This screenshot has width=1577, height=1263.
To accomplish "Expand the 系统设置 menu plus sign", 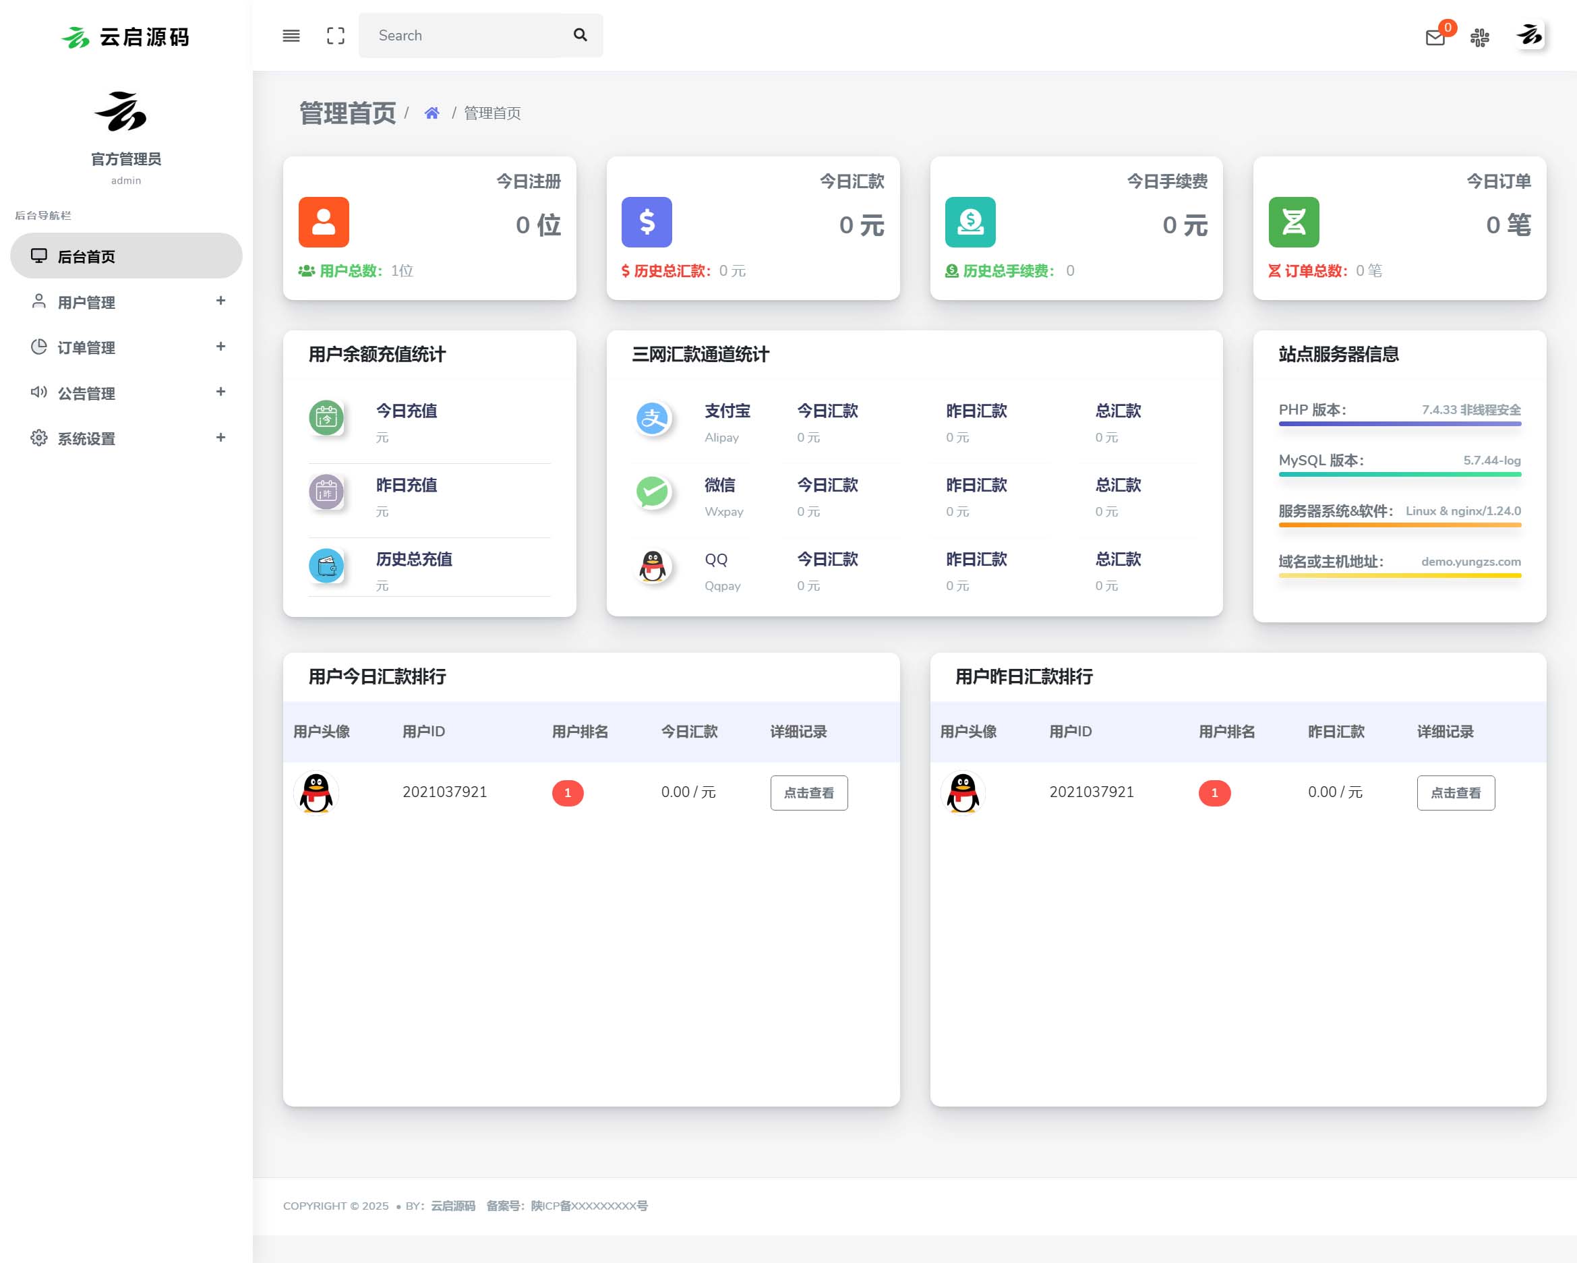I will 220,438.
